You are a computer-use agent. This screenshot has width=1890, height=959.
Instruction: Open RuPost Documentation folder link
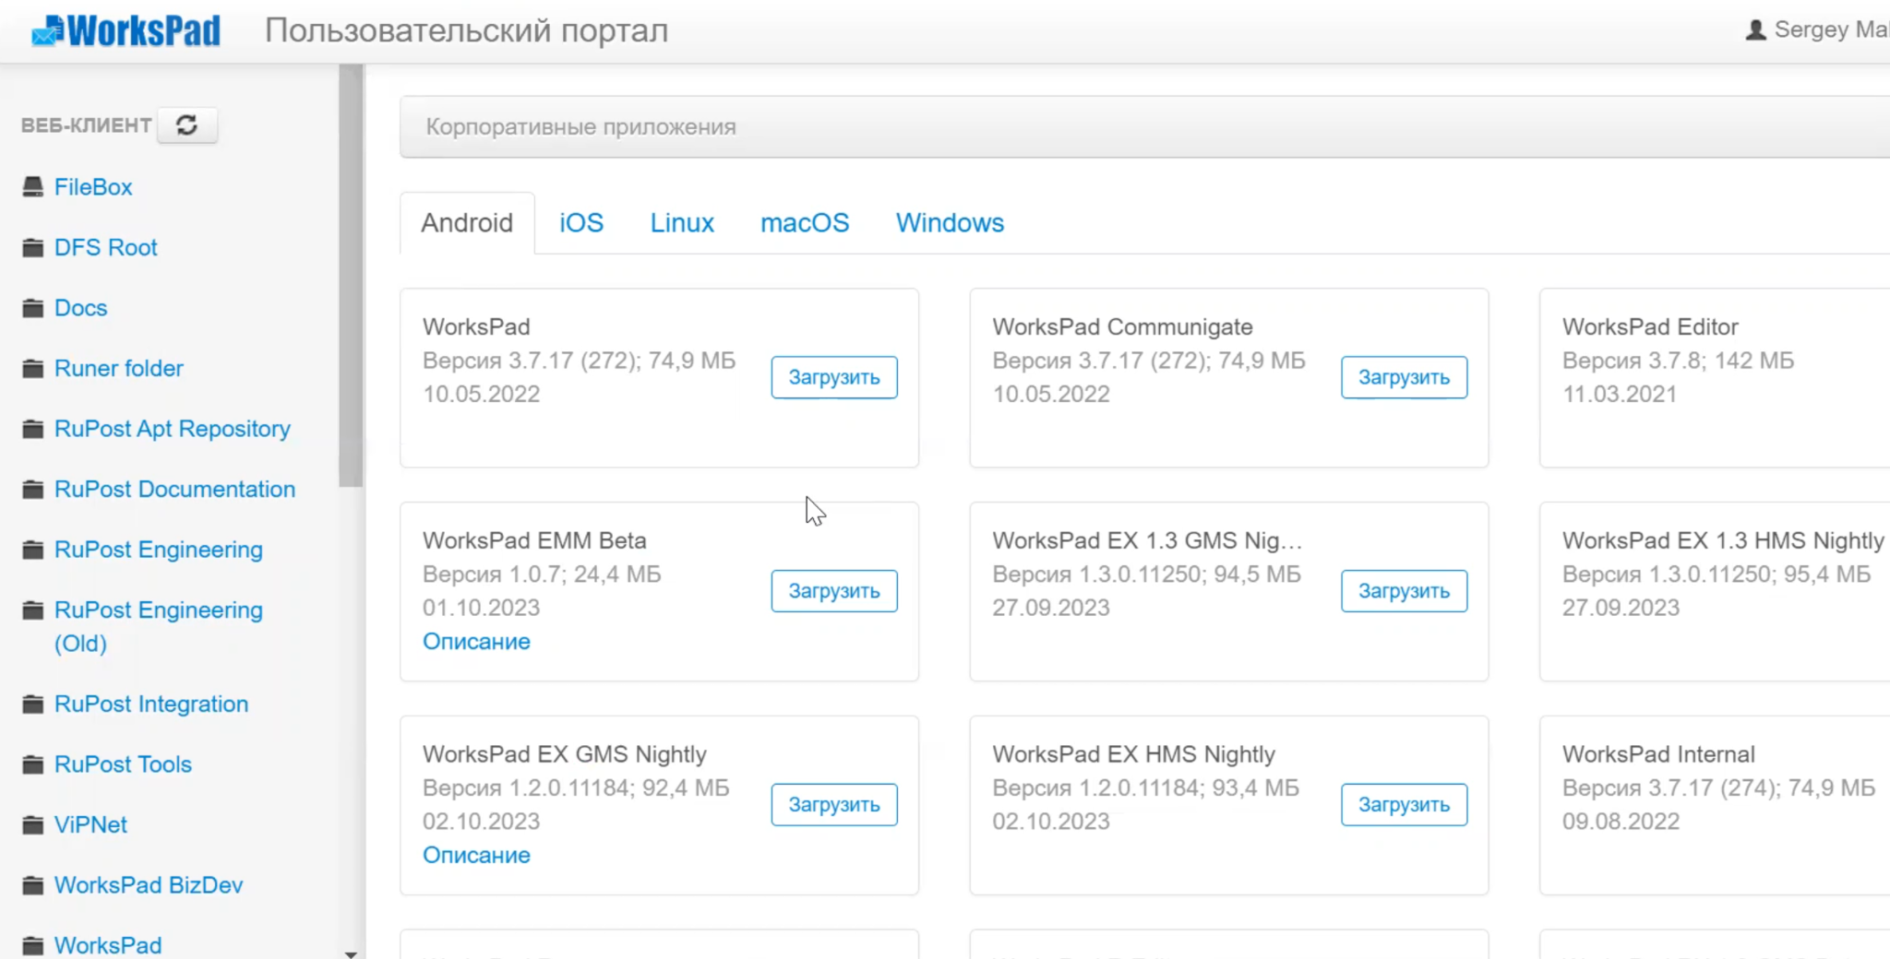[174, 490]
